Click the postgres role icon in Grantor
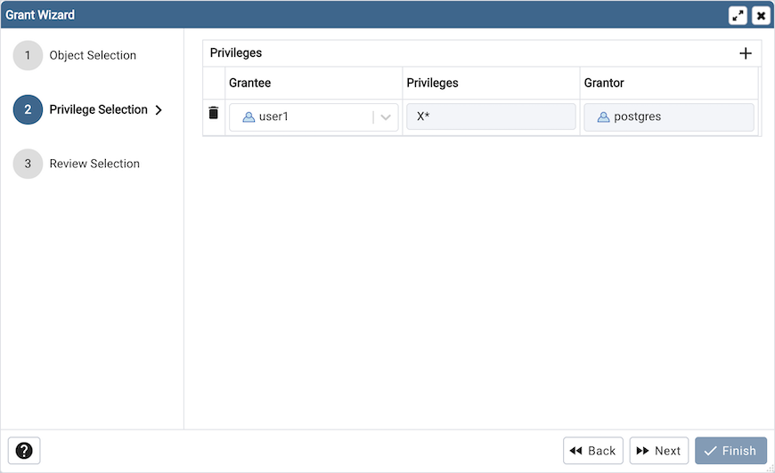775x473 pixels. click(x=603, y=117)
